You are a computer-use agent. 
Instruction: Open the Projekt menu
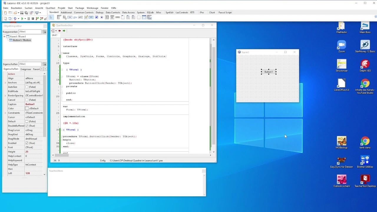pyautogui.click(x=62, y=8)
